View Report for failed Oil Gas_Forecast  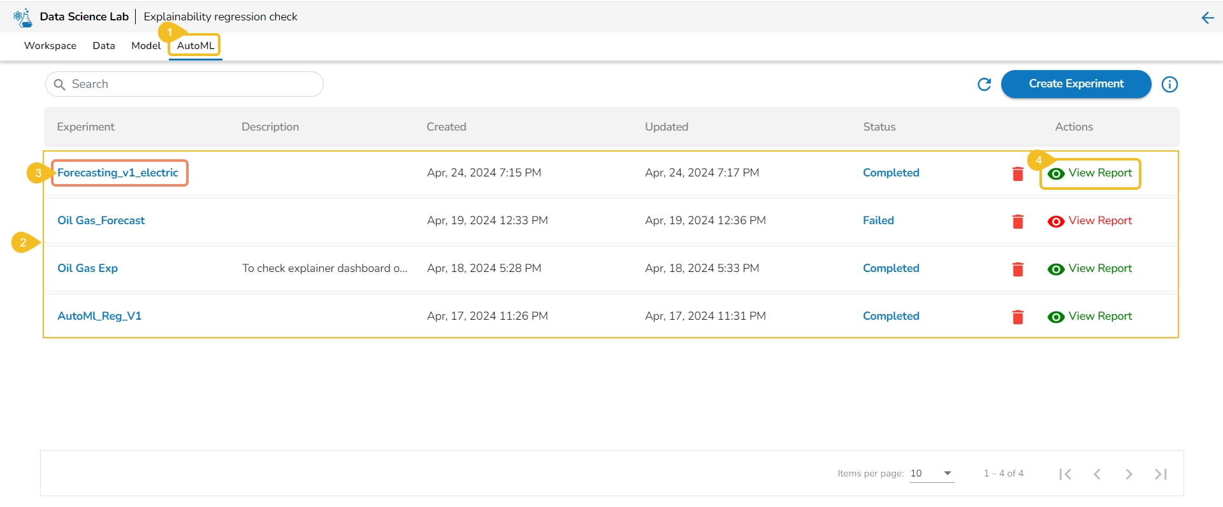click(1090, 220)
